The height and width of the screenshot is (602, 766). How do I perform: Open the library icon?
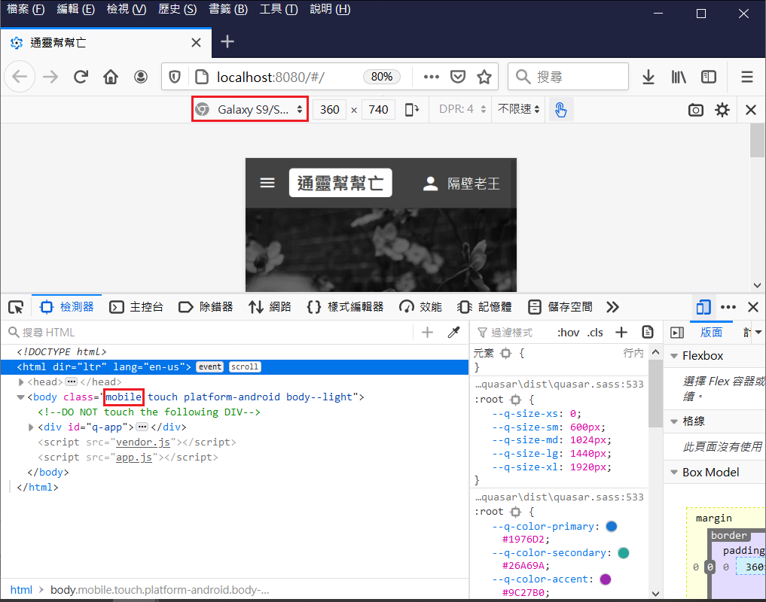(679, 77)
